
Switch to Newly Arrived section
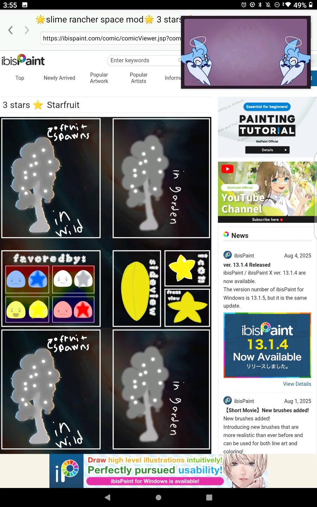[59, 78]
